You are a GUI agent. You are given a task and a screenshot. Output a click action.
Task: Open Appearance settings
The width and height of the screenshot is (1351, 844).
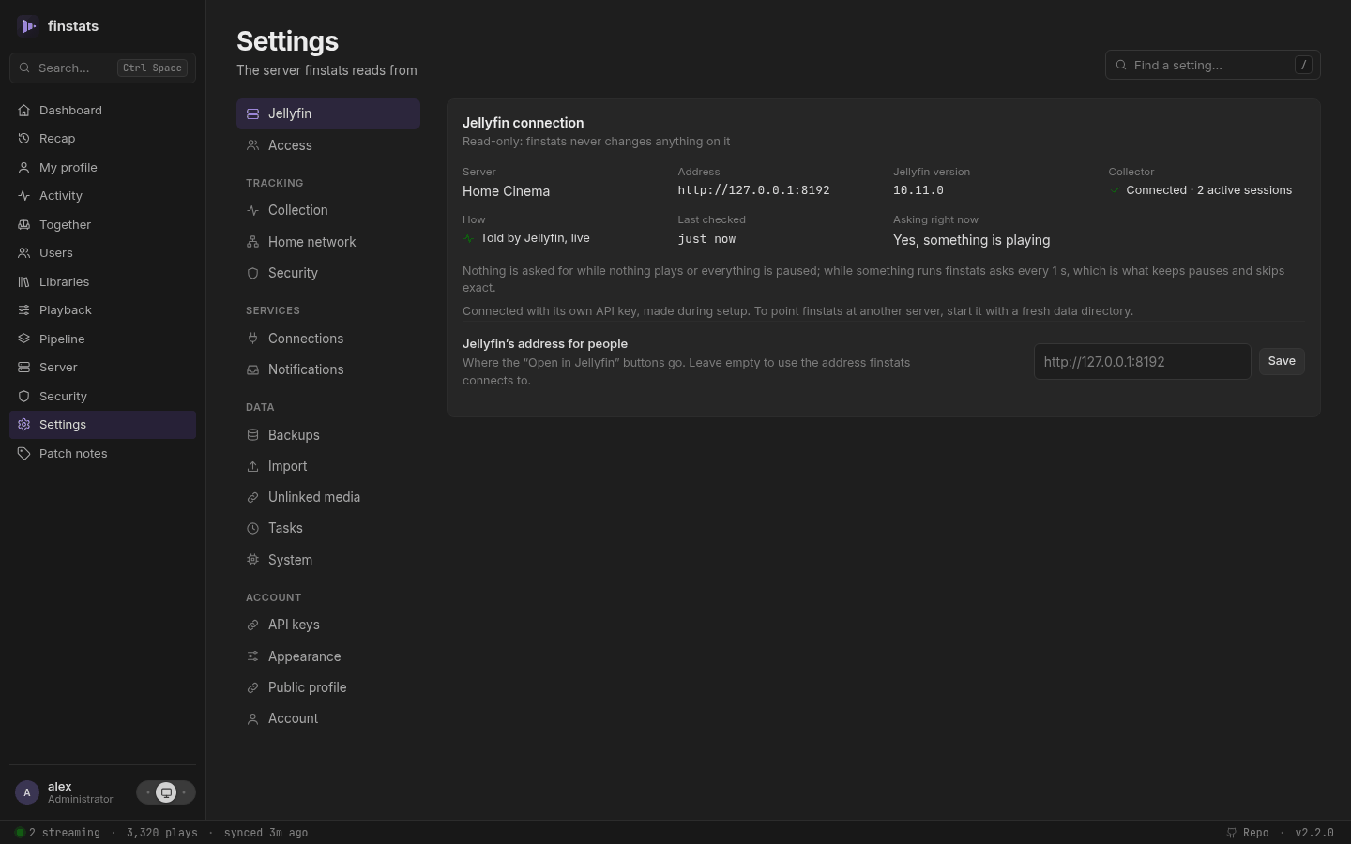tap(327, 656)
